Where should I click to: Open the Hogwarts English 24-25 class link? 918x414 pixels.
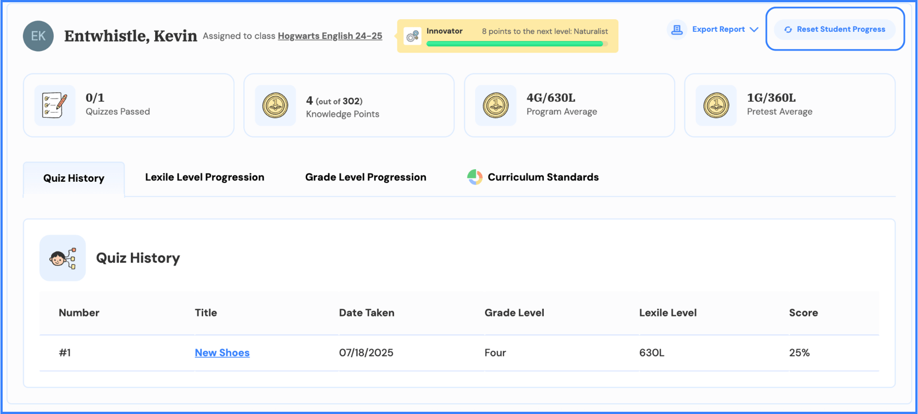click(330, 36)
